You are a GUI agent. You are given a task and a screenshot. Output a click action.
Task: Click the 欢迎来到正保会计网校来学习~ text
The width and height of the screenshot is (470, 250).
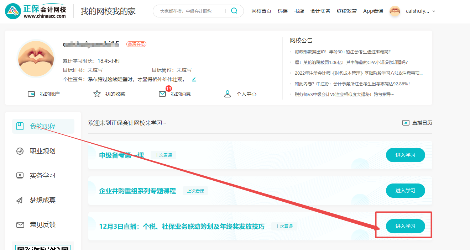tap(127, 123)
